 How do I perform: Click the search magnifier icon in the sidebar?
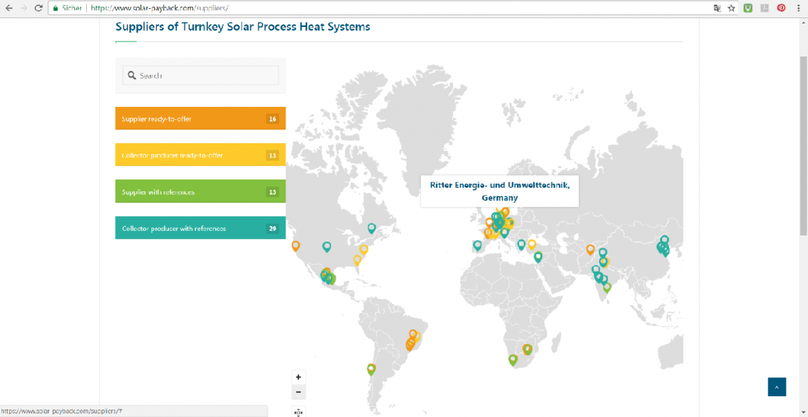[132, 75]
